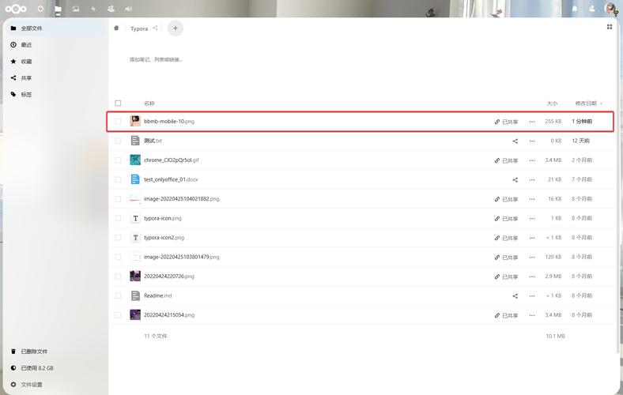Open shared link status for image-20220425103801479.png
Screen dimensions: 623x395
point(506,258)
